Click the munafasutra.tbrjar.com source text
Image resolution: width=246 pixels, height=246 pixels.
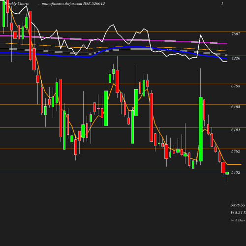(x=62, y=4)
